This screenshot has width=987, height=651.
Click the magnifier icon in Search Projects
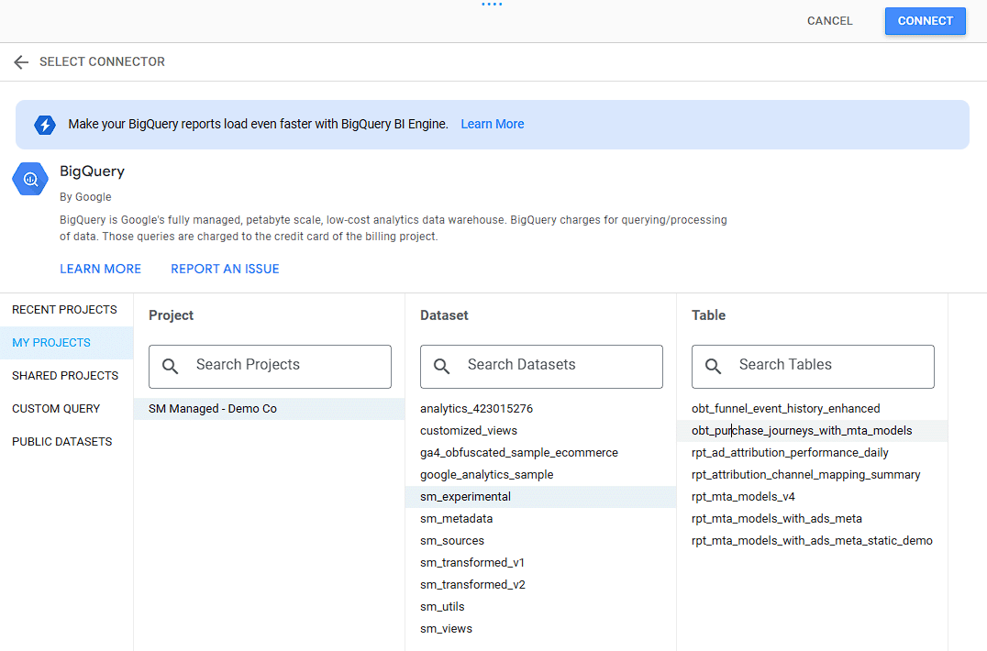click(170, 366)
